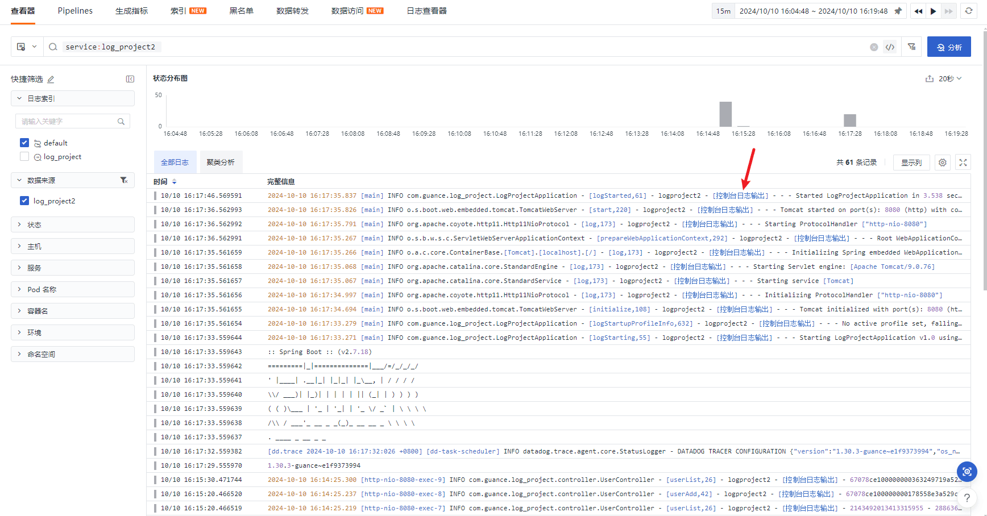Switch to the 聚类分析 tab
The image size is (987, 516).
(x=221, y=163)
